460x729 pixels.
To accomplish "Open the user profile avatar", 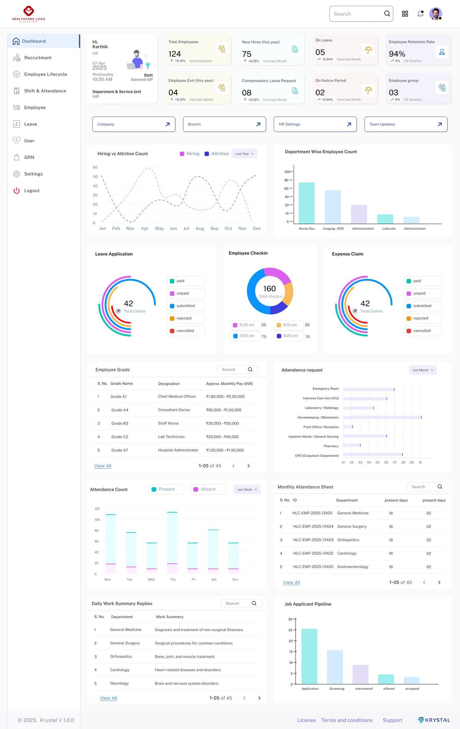I will [435, 14].
